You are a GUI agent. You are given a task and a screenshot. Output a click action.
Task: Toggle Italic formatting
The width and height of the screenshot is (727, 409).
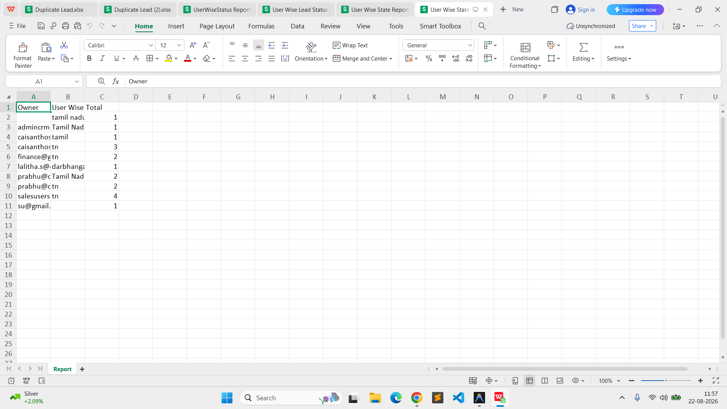click(x=102, y=58)
